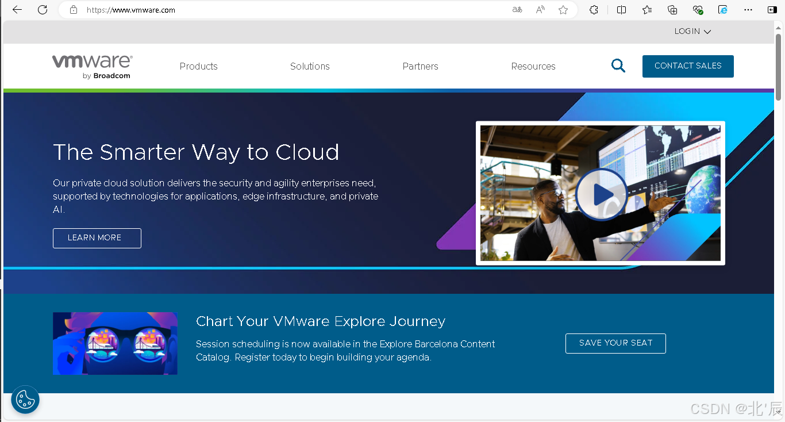Image resolution: width=785 pixels, height=422 pixels.
Task: Open cookie settings round icon
Action: tap(25, 399)
